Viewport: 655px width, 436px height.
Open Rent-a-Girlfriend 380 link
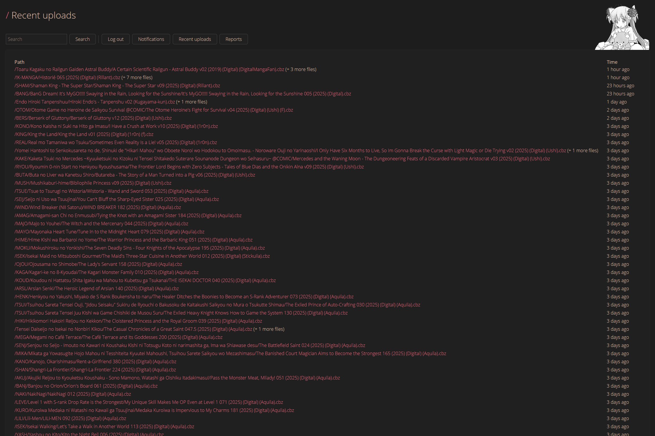pos(96,361)
